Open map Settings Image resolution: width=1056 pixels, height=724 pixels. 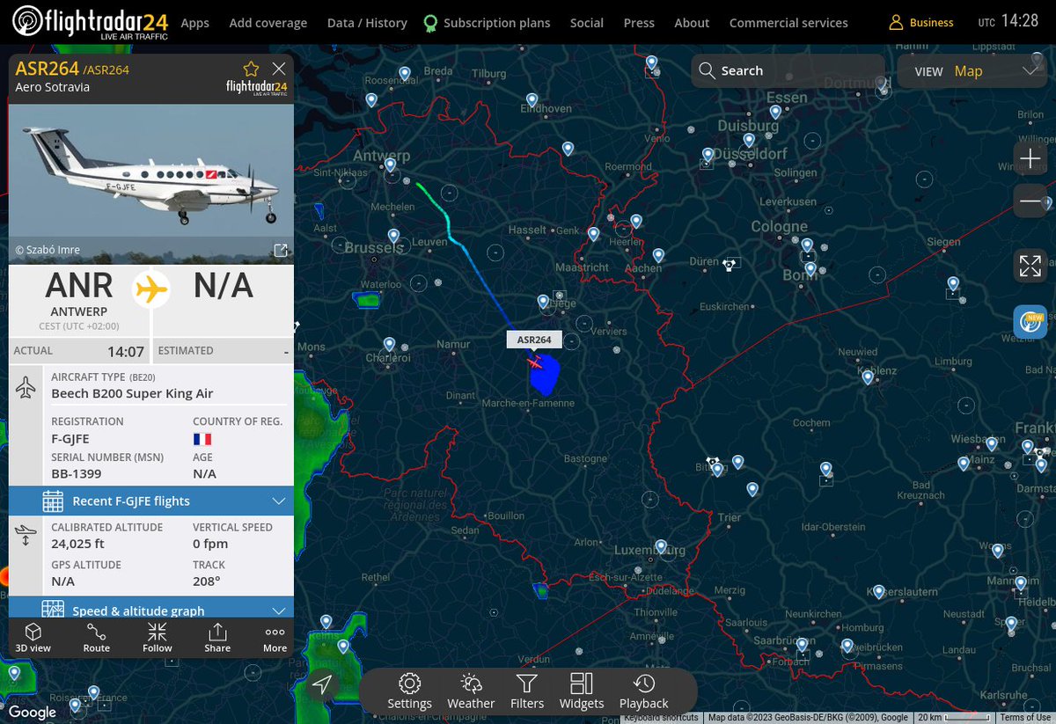tap(409, 691)
